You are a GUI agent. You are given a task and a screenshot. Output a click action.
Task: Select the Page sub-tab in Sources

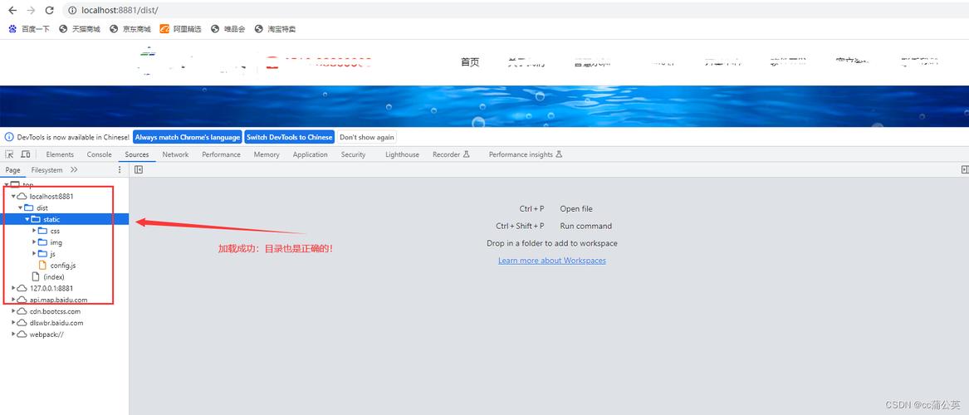point(13,170)
